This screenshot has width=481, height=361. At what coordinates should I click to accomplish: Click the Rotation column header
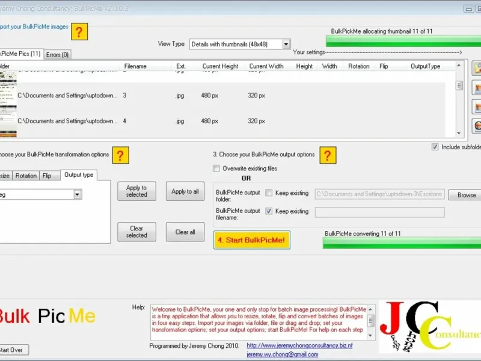[x=358, y=66]
